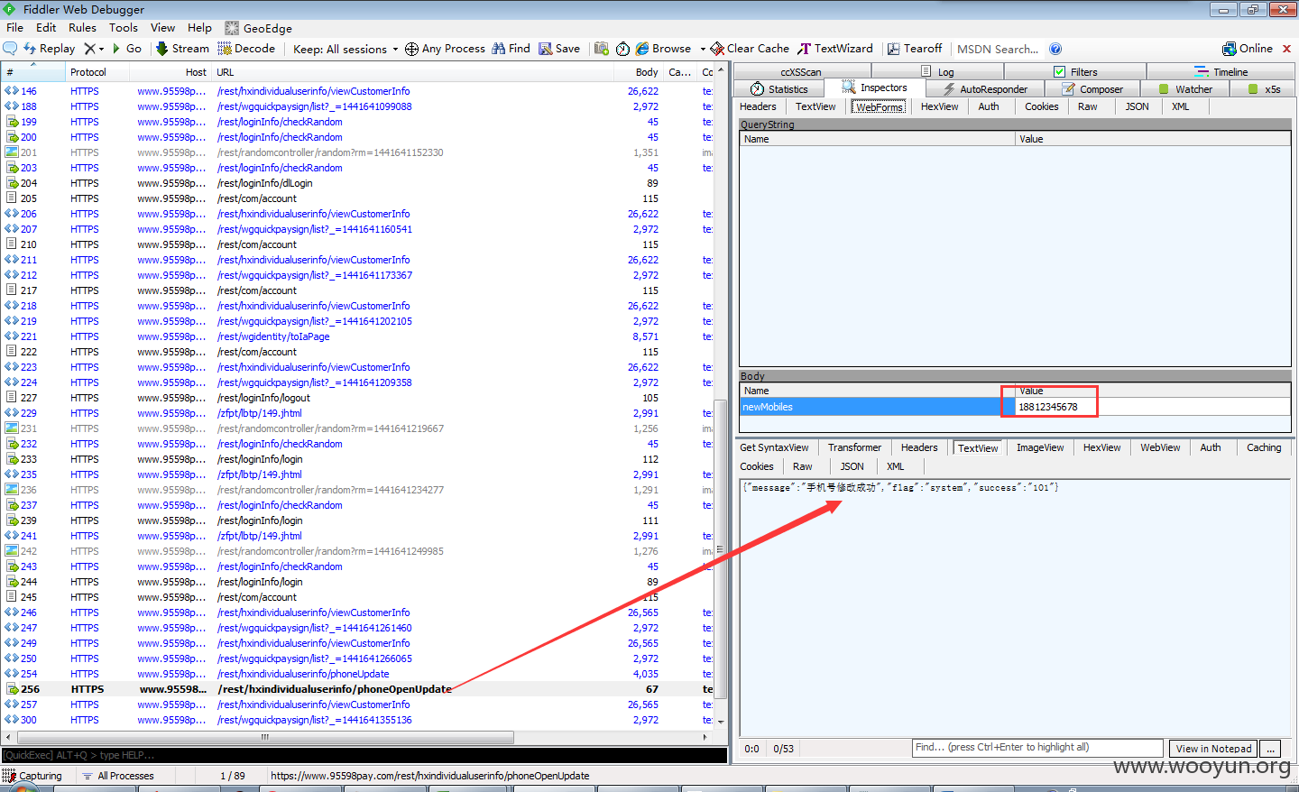Select newMobiles row in Body grid
Screen dimensions: 1299x792
coord(1015,407)
